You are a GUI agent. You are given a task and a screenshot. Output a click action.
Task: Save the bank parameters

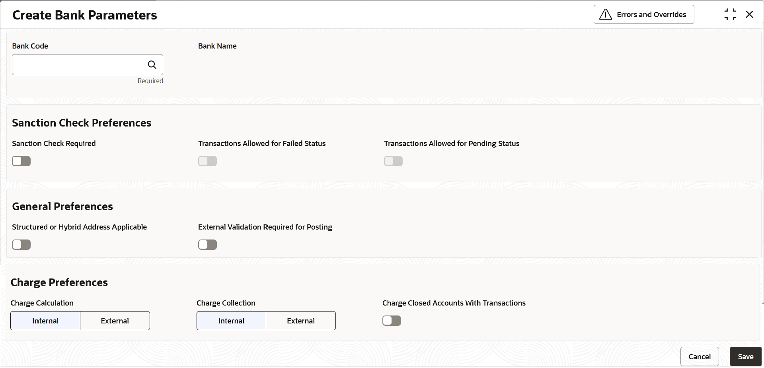(x=745, y=356)
